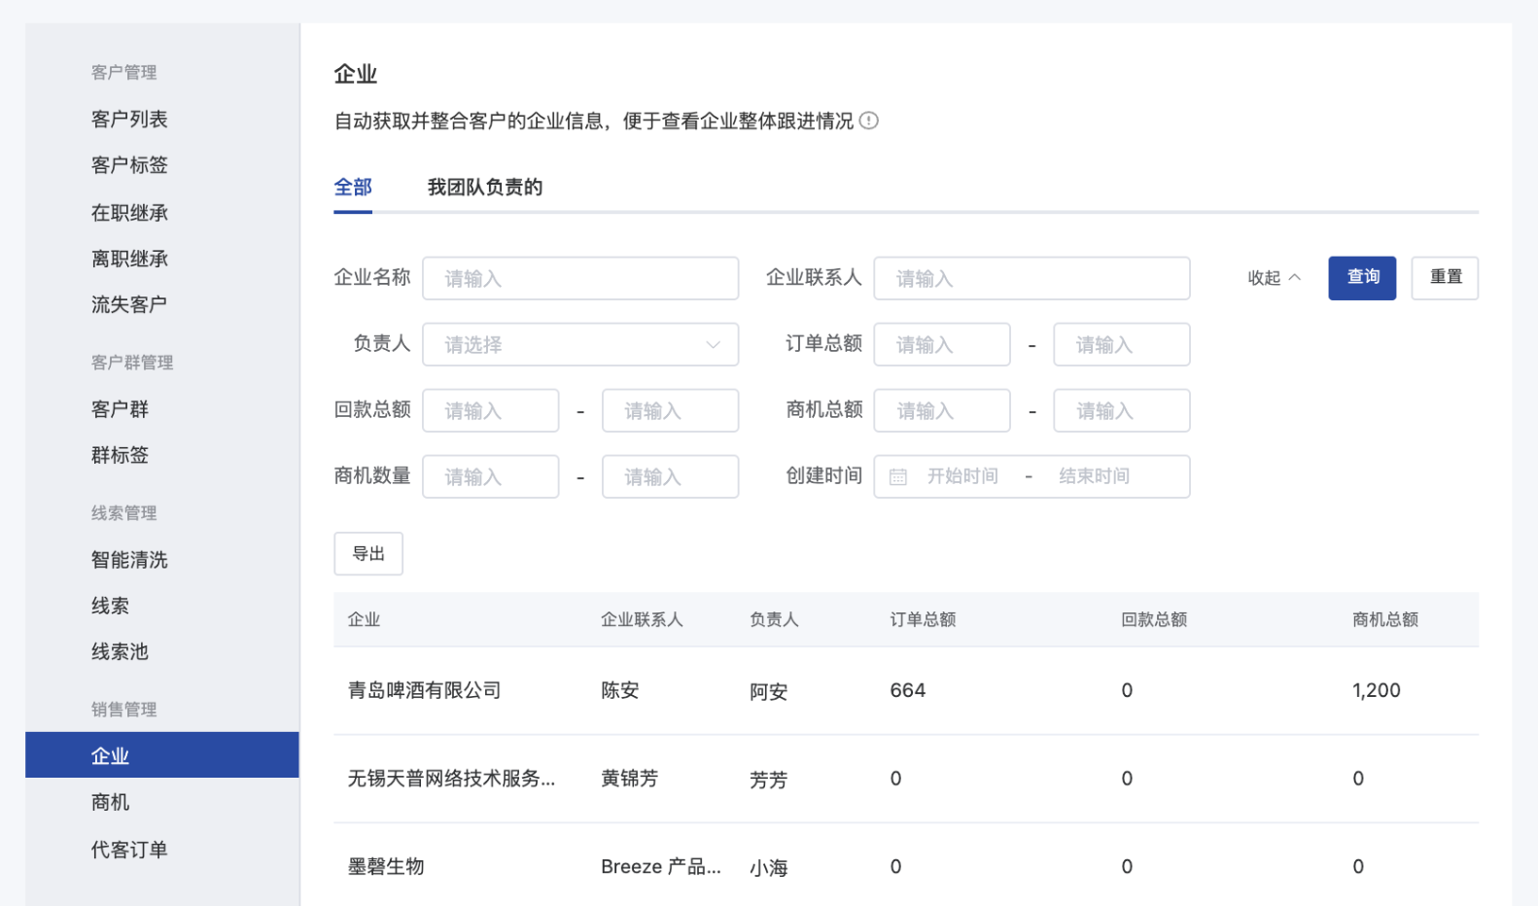Click the calendar icon in 创建时间 field
The image size is (1538, 906).
pyautogui.click(x=898, y=476)
